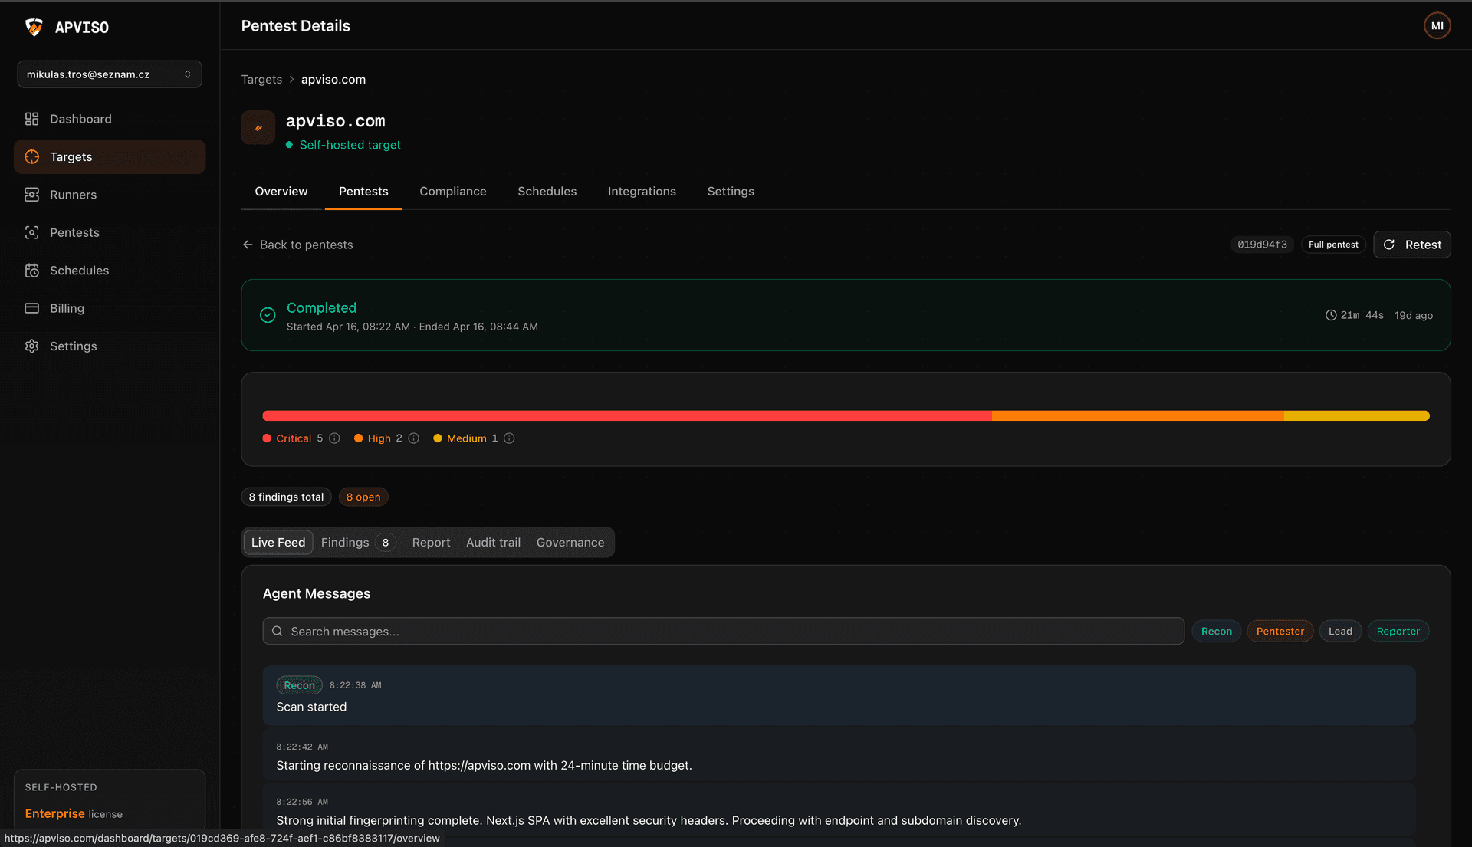Click the red Critical segment of severity bar
The image size is (1472, 847).
627,416
